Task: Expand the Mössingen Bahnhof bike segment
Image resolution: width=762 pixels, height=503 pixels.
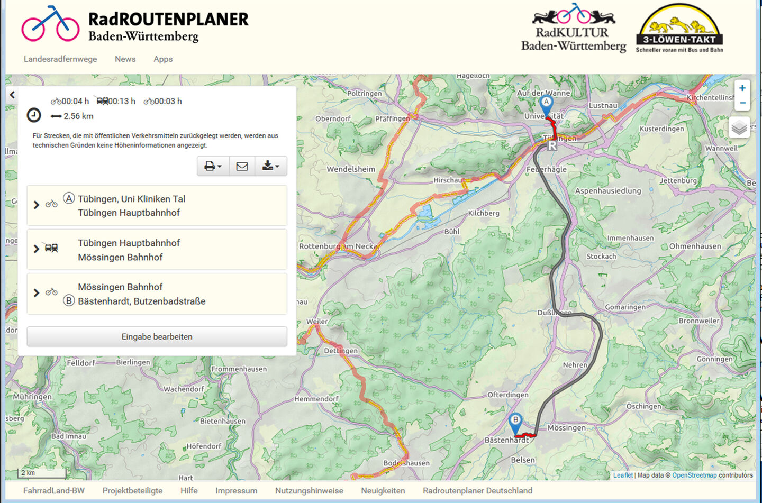Action: [x=37, y=292]
